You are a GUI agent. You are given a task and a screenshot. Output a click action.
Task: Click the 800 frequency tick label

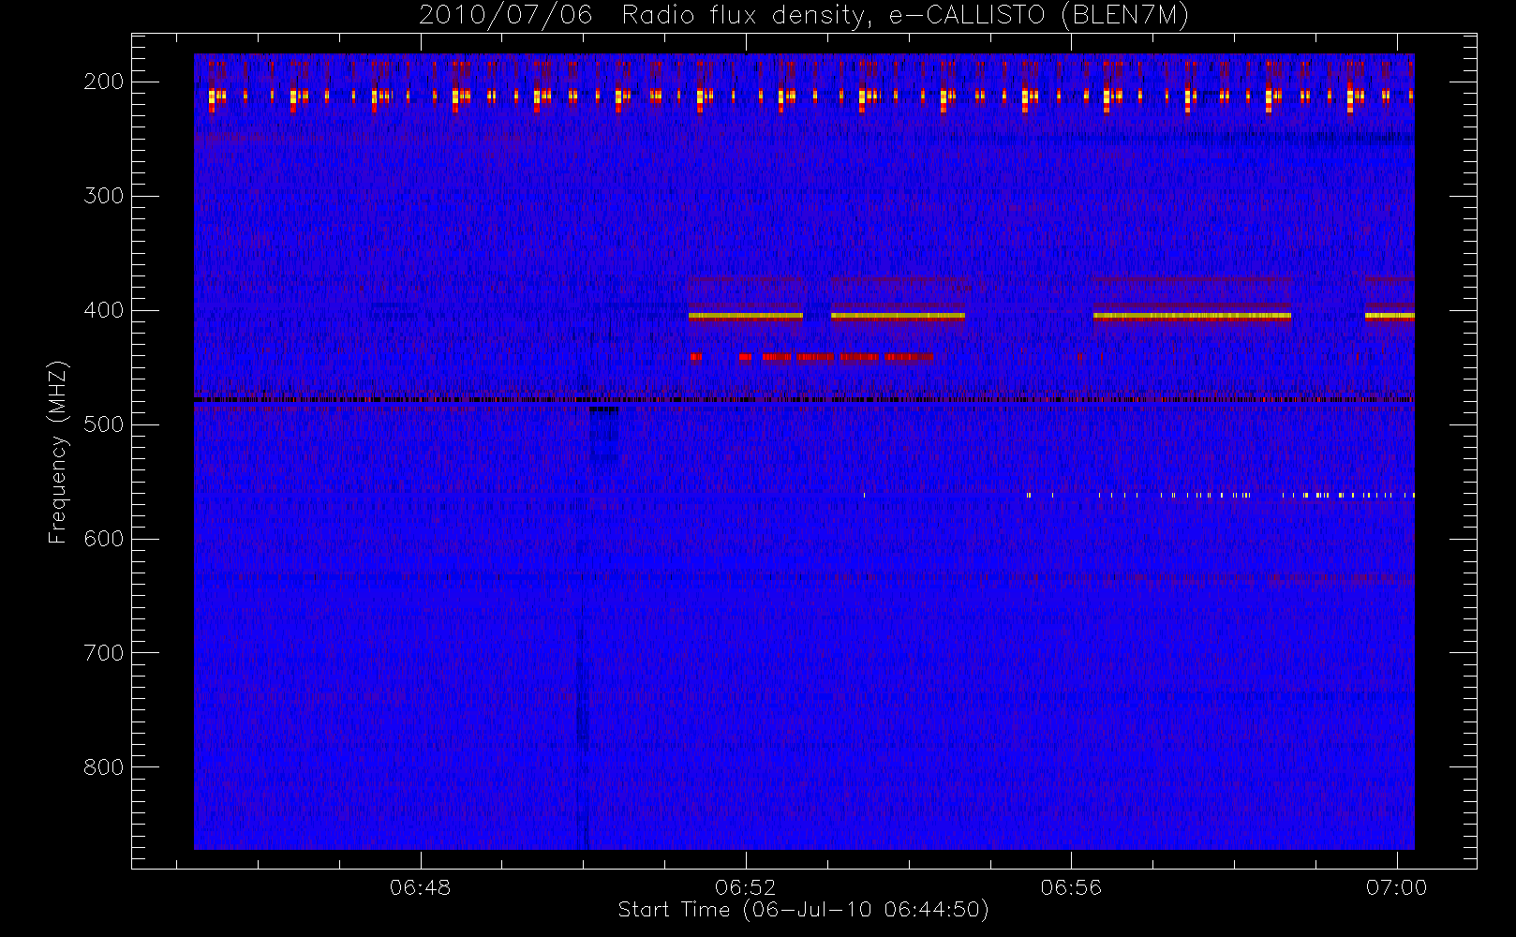pos(103,767)
